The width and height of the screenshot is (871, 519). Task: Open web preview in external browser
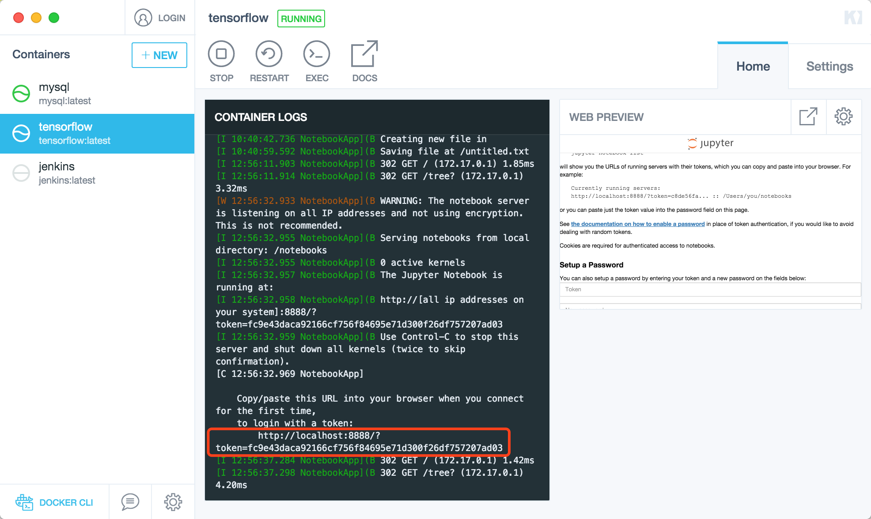click(808, 117)
